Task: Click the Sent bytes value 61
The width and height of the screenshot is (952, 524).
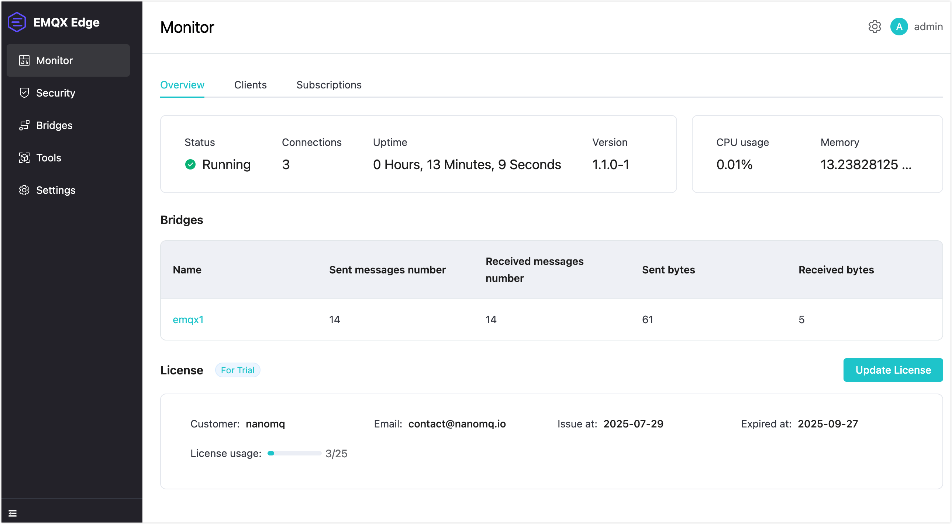Action: coord(648,319)
